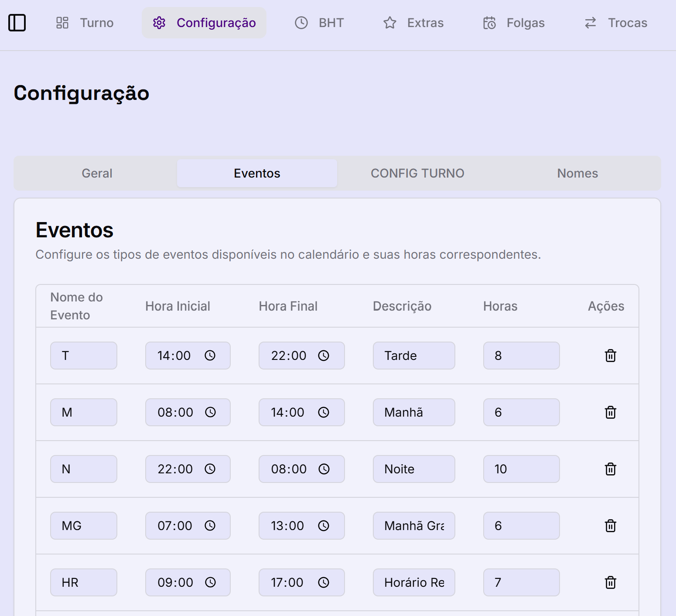676x616 pixels.
Task: Toggle the sidebar panel icon
Action: pyautogui.click(x=17, y=23)
